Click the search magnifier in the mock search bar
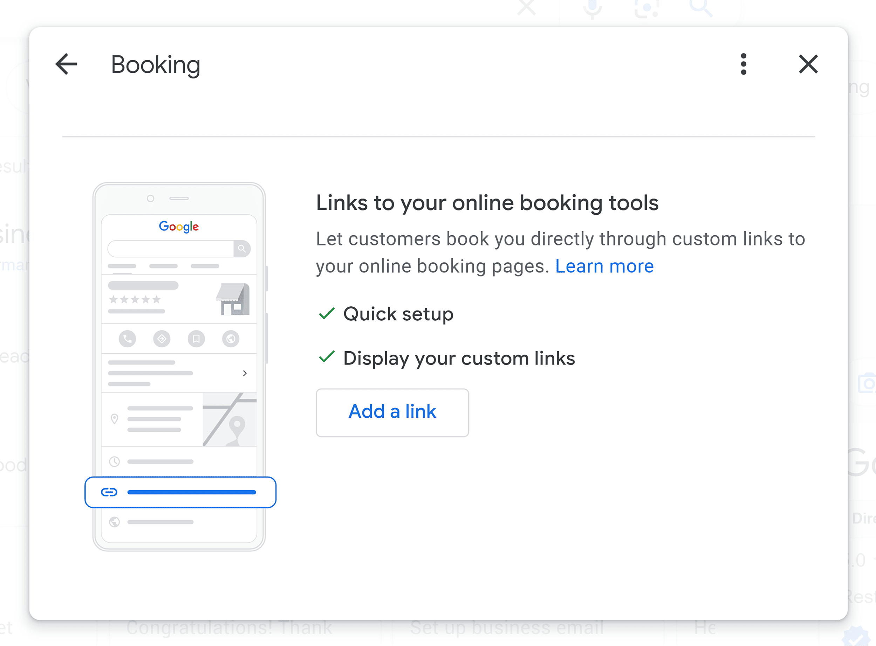The image size is (876, 646). click(x=242, y=249)
